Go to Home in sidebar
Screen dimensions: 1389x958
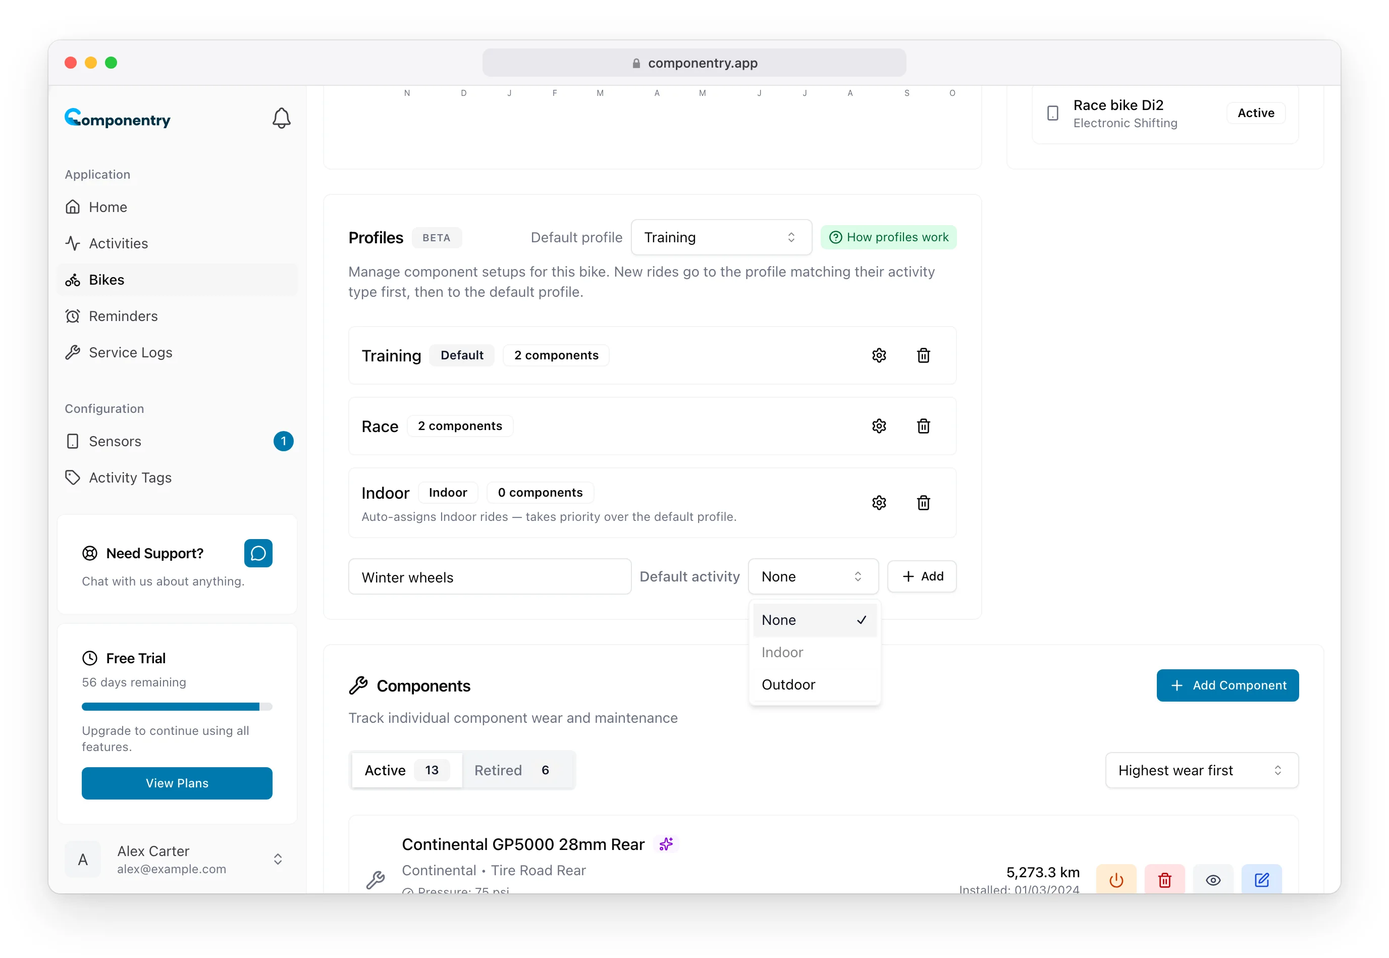[x=177, y=207]
